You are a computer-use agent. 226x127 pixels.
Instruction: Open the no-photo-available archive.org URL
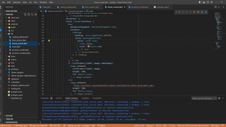[x=113, y=85]
